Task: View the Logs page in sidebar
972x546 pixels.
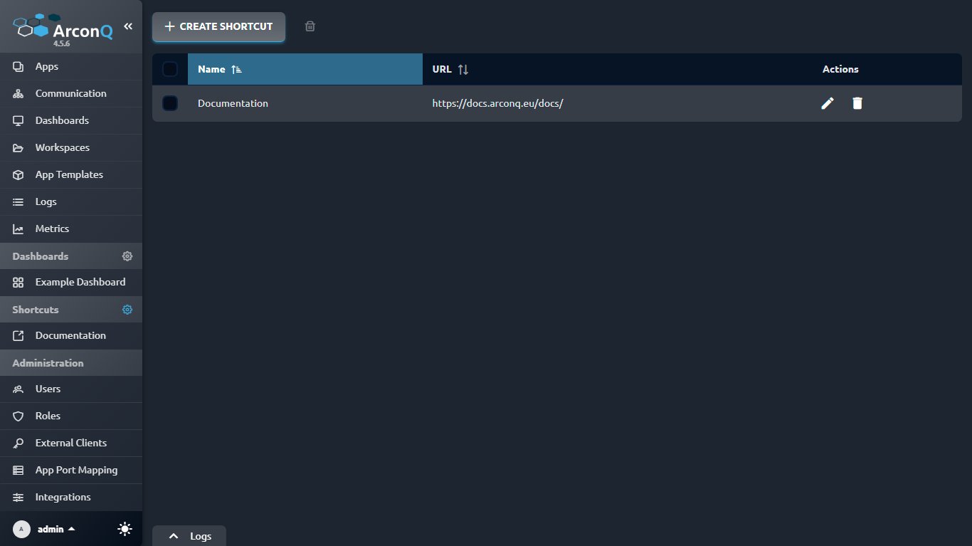Action: 71,201
